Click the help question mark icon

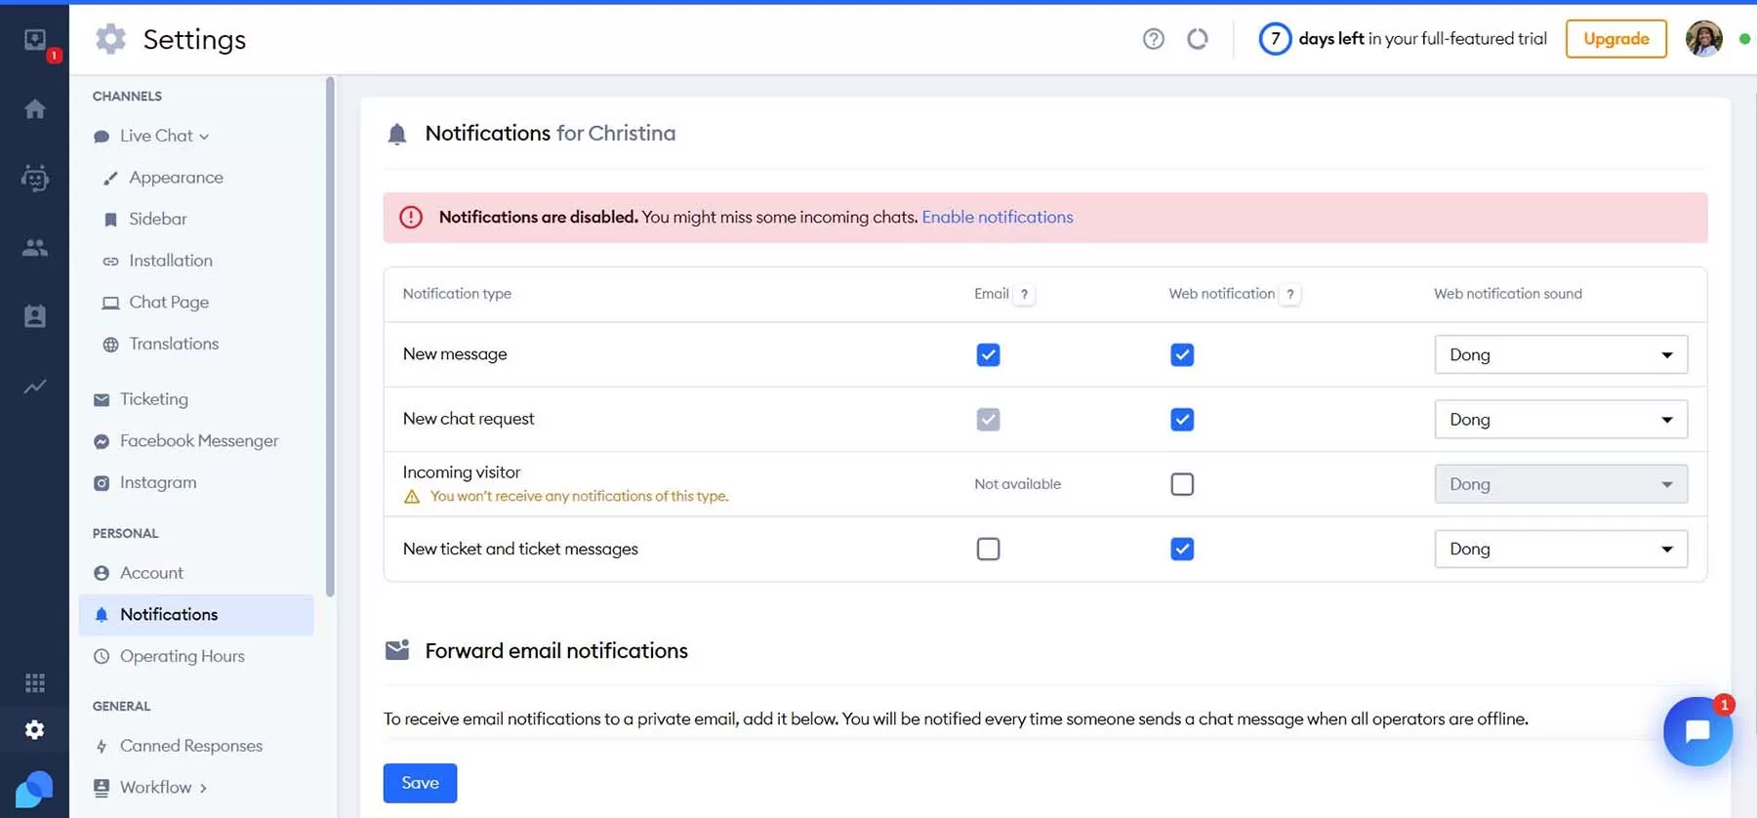click(1153, 39)
